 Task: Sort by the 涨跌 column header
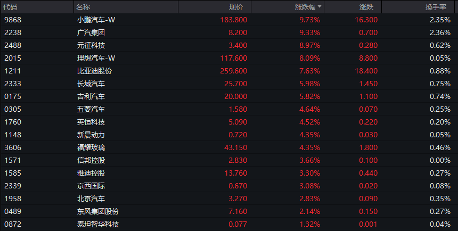[x=366, y=7]
